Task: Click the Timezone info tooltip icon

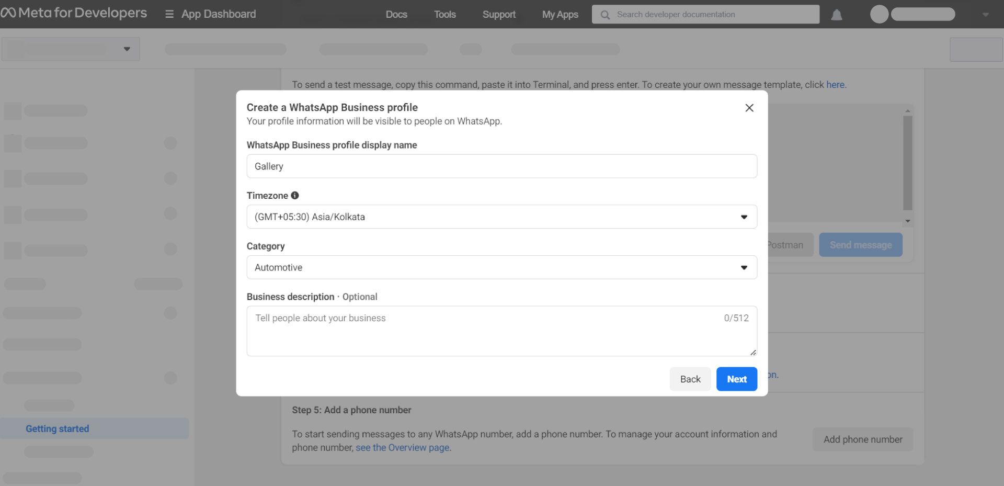Action: [294, 195]
